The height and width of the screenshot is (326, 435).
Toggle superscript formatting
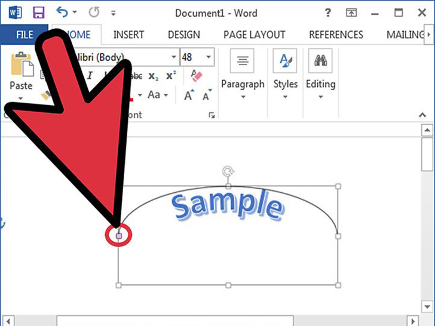click(171, 75)
